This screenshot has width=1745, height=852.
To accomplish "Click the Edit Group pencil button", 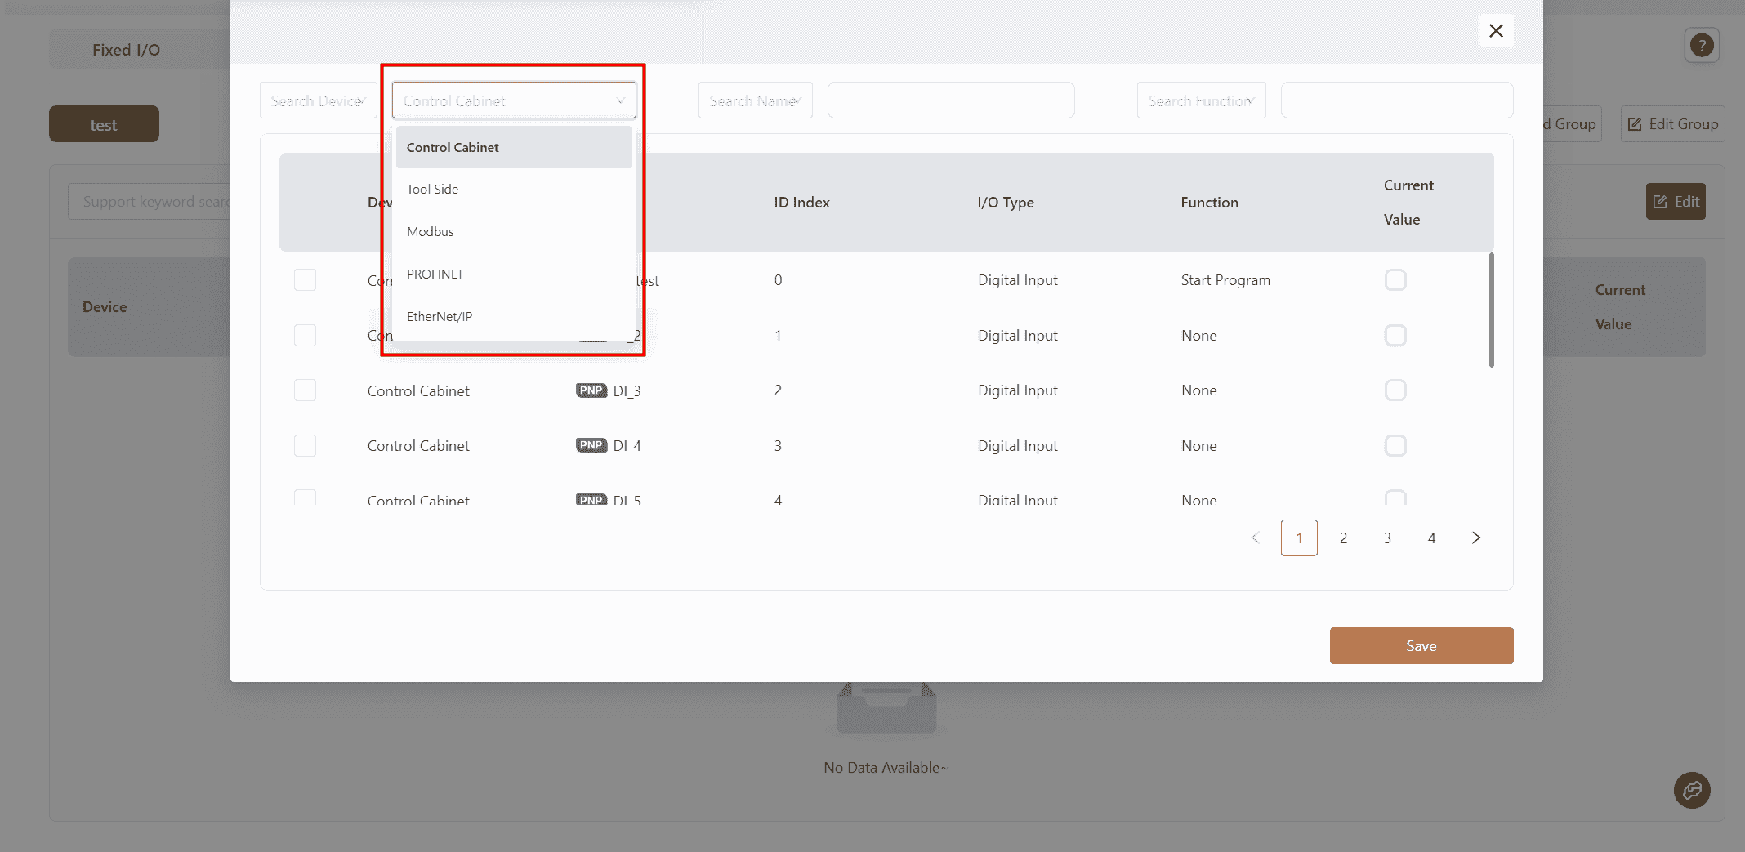I will click(1672, 124).
